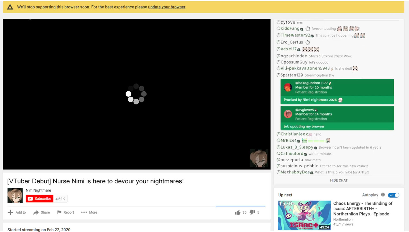Open the @Lukas_B_Sleepy chat username

295,147
